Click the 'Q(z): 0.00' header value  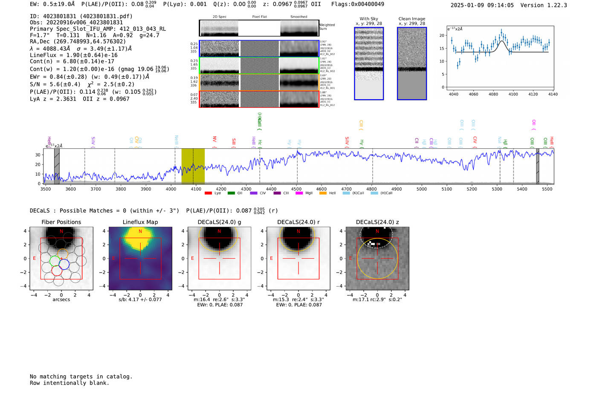(235, 4)
